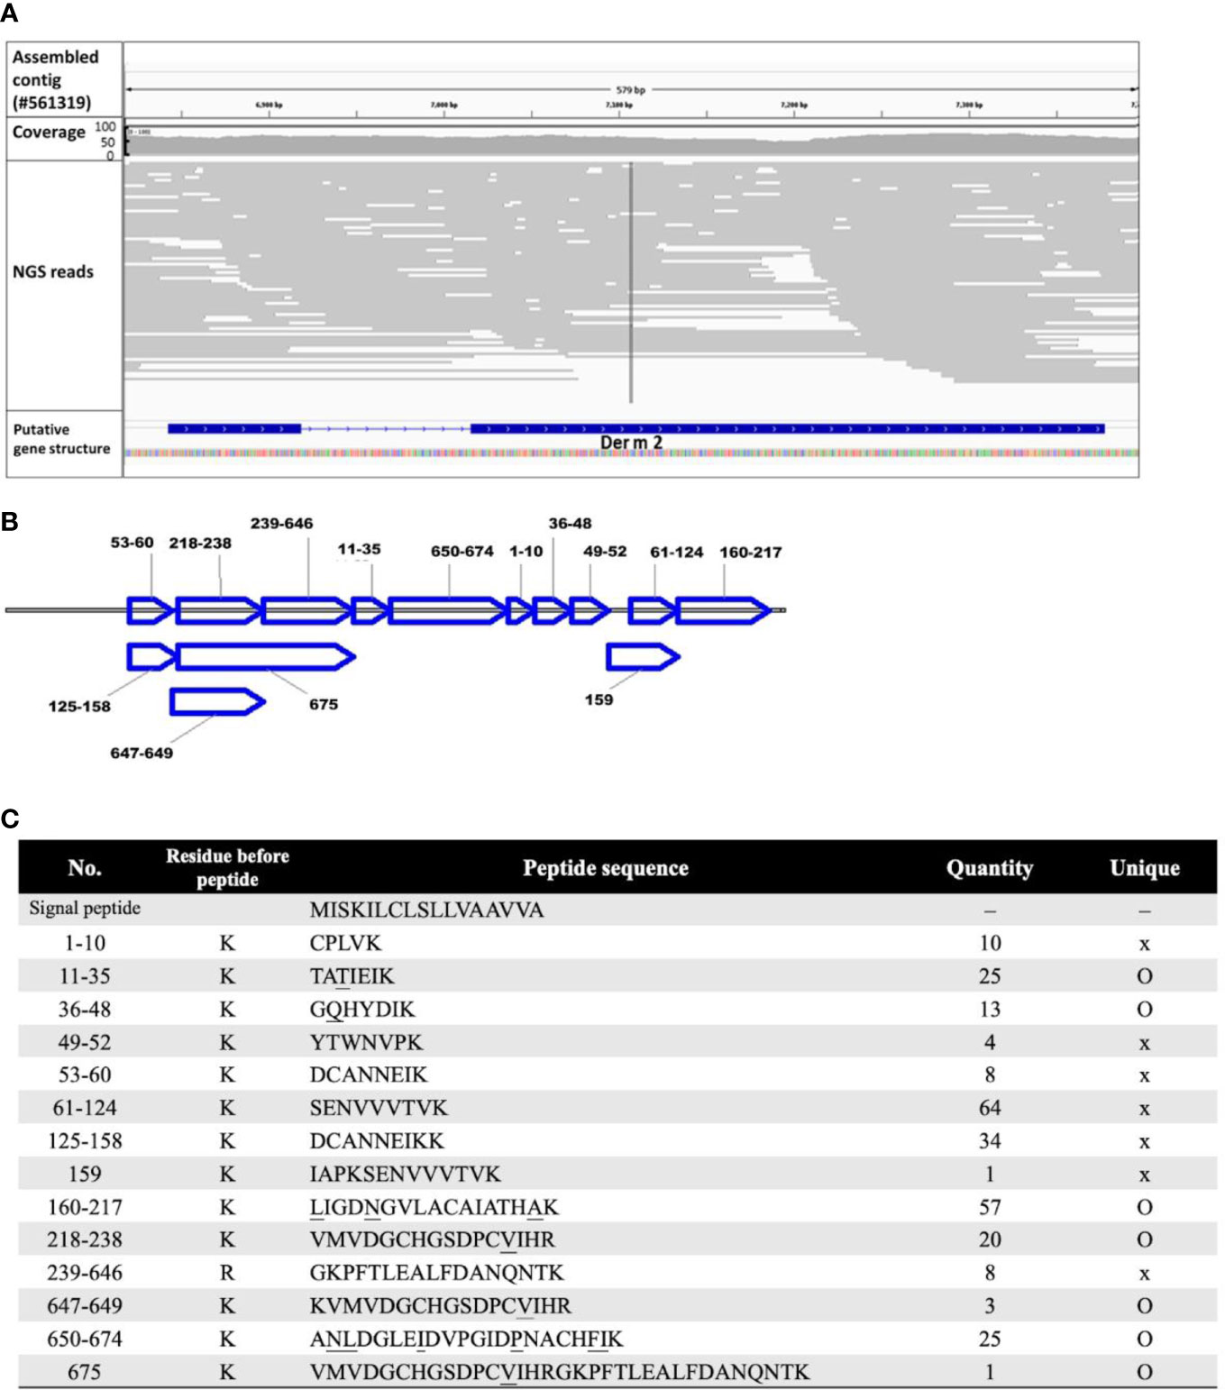Image resolution: width=1225 pixels, height=1390 pixels.
Task: Click quantity '57' in the 160-217 row
Action: [990, 1207]
